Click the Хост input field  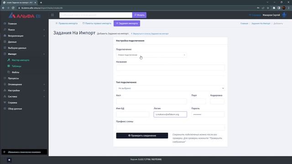tap(151, 101)
